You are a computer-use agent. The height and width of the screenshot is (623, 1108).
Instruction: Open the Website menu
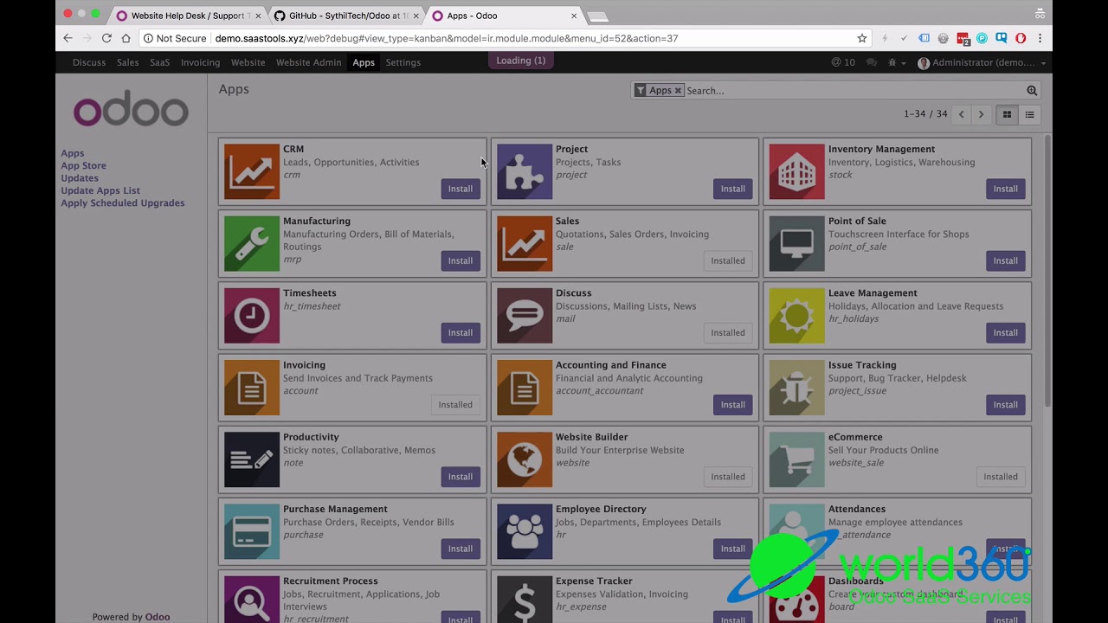[248, 62]
